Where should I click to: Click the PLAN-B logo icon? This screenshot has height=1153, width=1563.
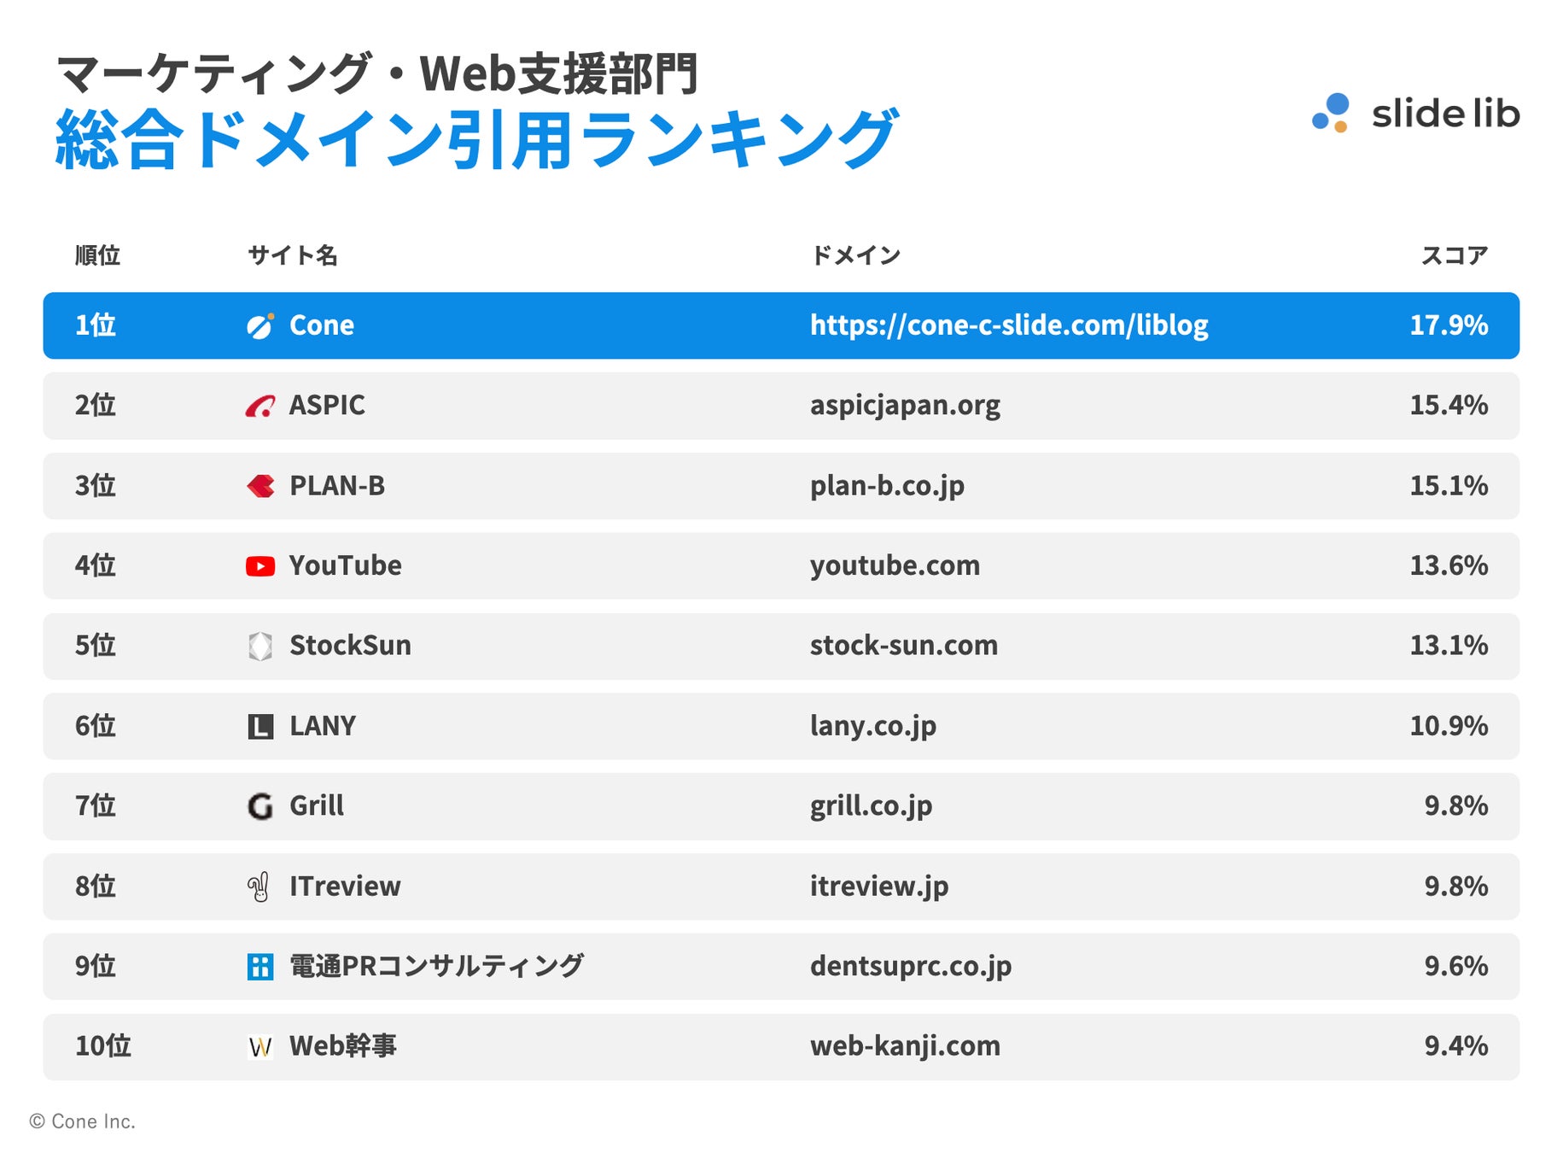(x=260, y=486)
